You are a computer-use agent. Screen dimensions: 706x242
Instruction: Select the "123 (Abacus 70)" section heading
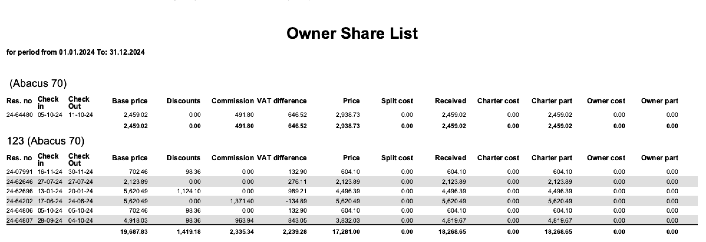tap(45, 141)
